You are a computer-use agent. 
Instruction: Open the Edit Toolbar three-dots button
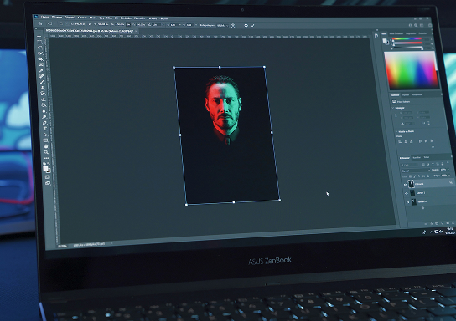point(47,158)
